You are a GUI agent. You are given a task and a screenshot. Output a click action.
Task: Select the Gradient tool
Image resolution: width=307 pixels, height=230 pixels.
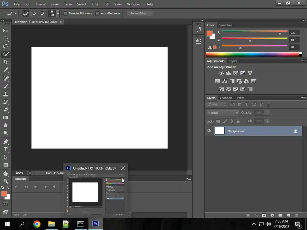[x=6, y=117]
